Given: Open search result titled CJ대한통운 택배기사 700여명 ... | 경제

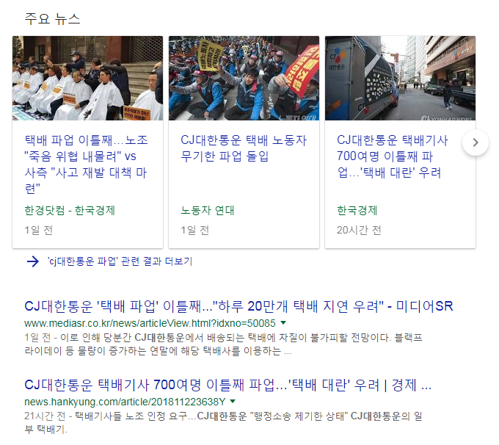Looking at the screenshot, I should (x=228, y=385).
